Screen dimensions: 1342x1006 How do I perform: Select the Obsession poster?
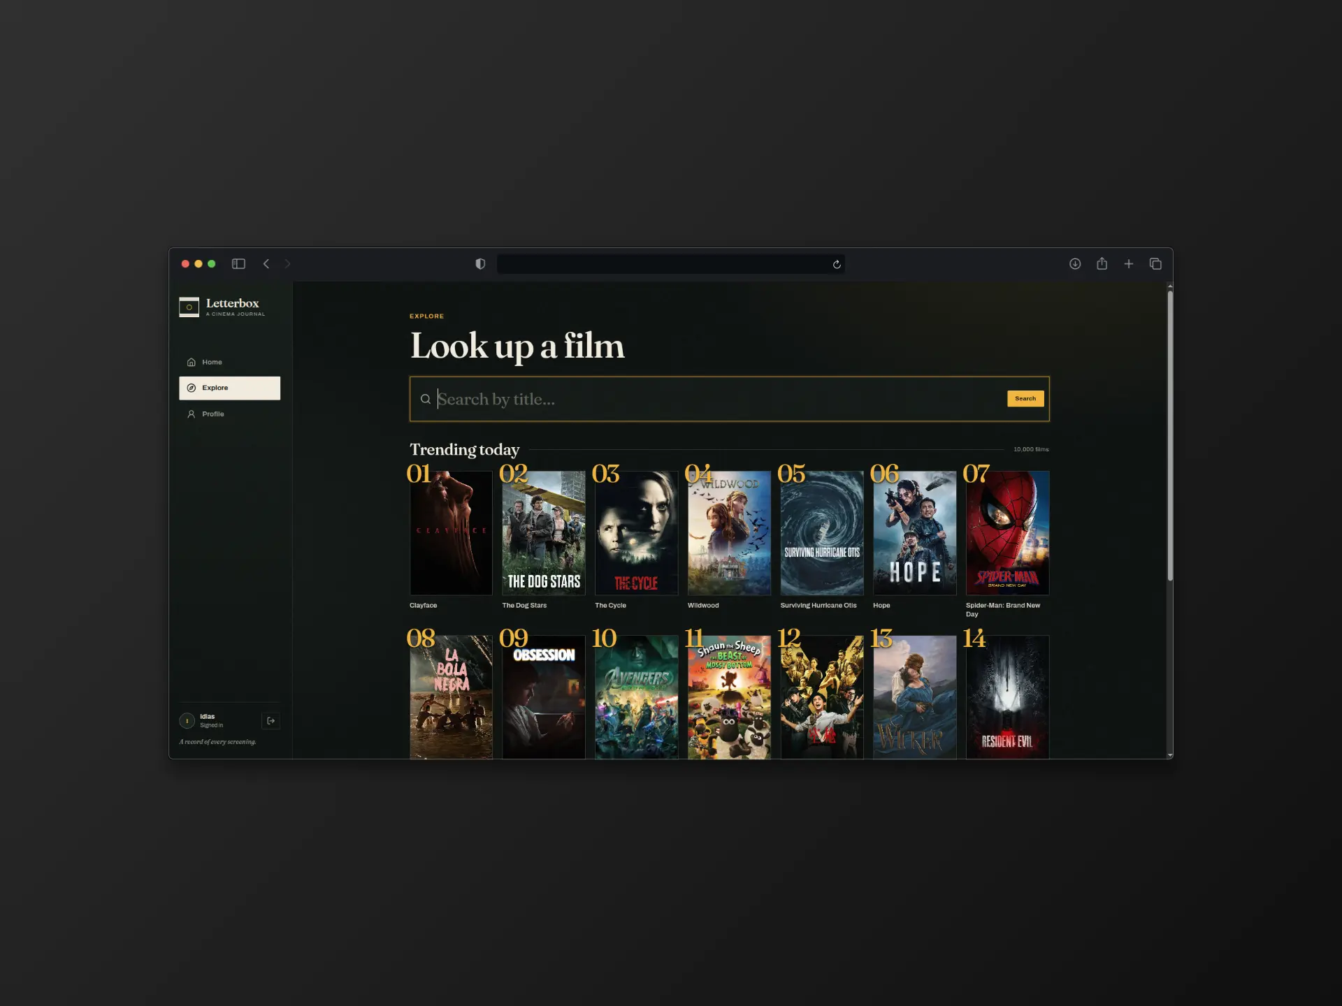(543, 697)
